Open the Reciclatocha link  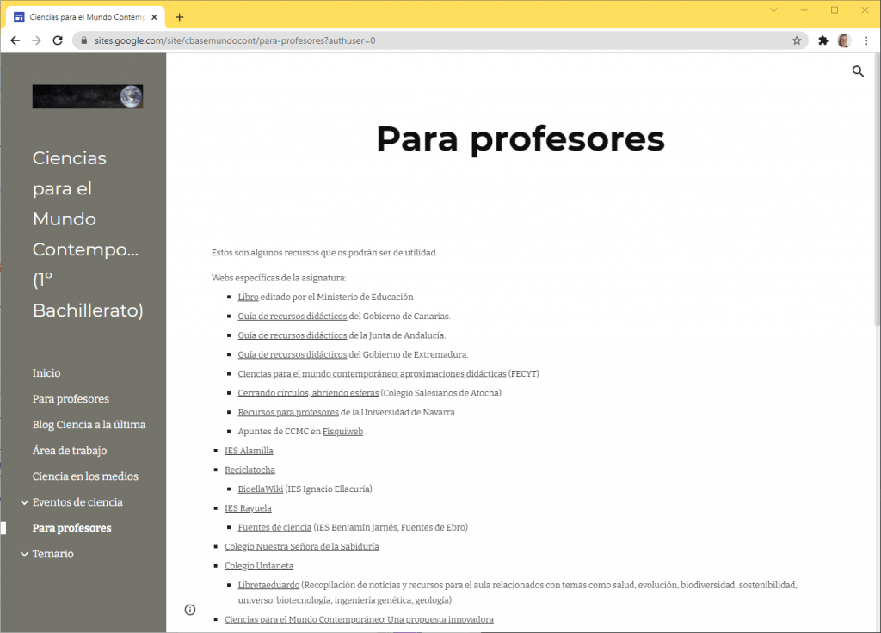coord(250,470)
